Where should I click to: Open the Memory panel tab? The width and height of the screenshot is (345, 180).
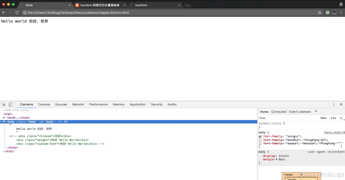tap(119, 104)
